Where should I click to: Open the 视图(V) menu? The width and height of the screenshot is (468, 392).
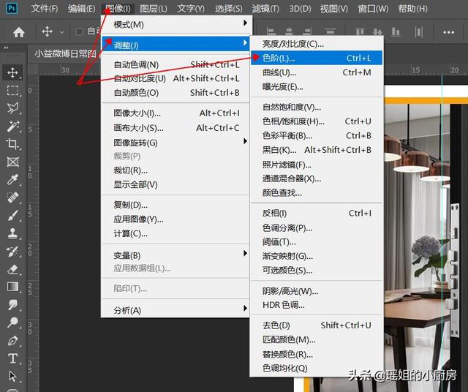coord(333,8)
